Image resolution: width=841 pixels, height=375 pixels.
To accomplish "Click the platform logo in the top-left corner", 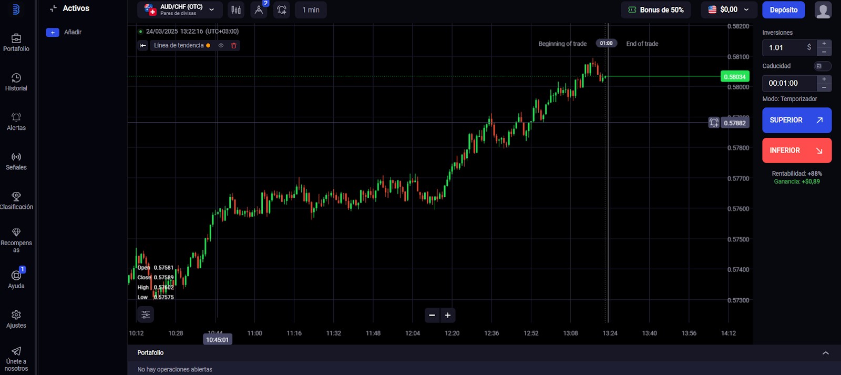I will click(16, 9).
